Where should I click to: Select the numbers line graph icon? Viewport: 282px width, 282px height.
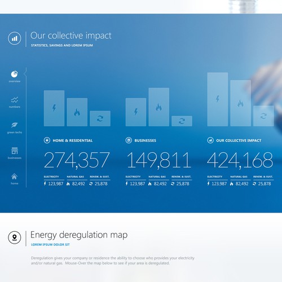click(15, 100)
